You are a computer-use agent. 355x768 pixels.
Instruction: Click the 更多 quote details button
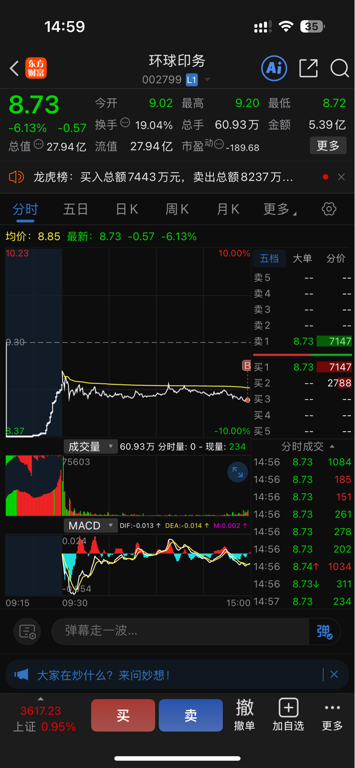pyautogui.click(x=328, y=146)
